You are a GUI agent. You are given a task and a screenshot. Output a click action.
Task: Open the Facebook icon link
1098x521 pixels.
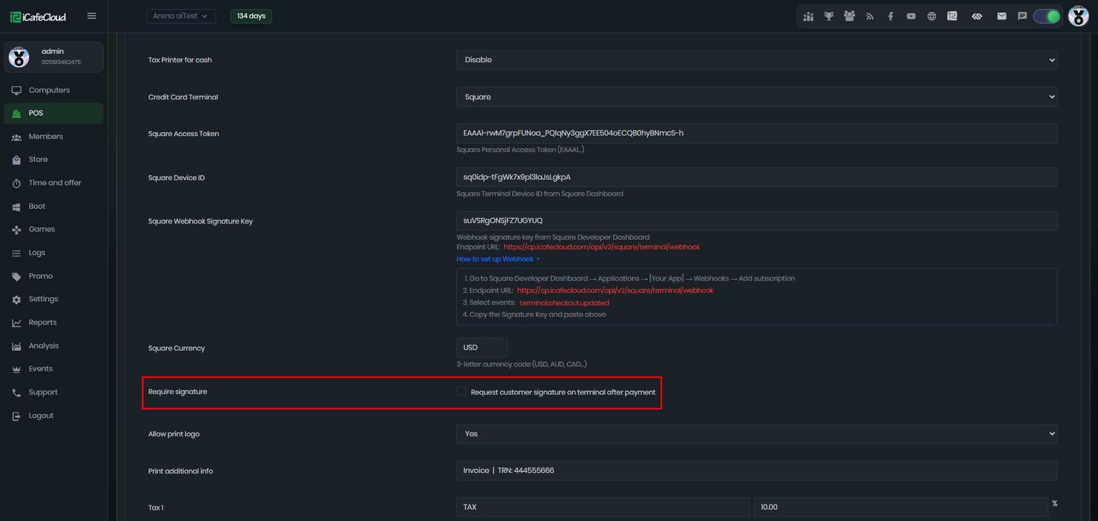point(890,17)
